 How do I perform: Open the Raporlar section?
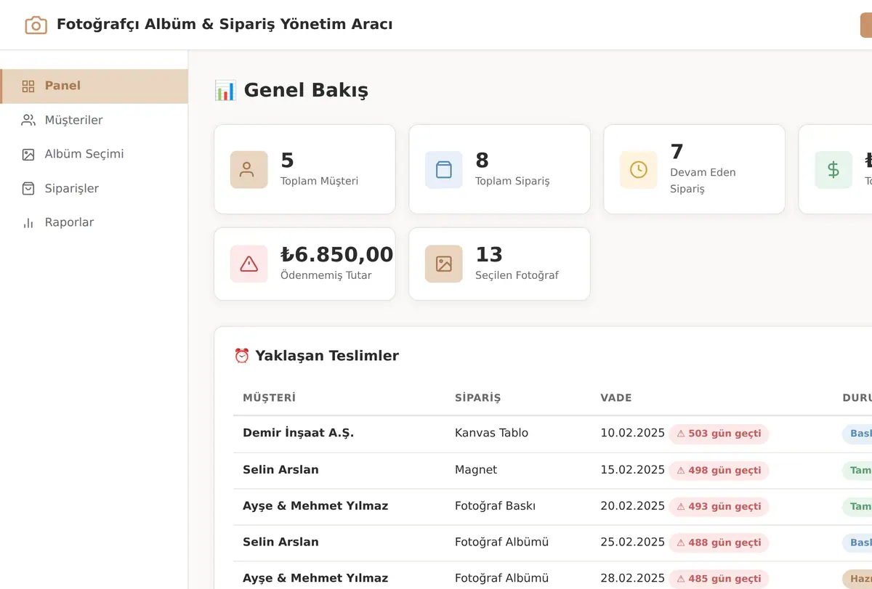click(94, 223)
